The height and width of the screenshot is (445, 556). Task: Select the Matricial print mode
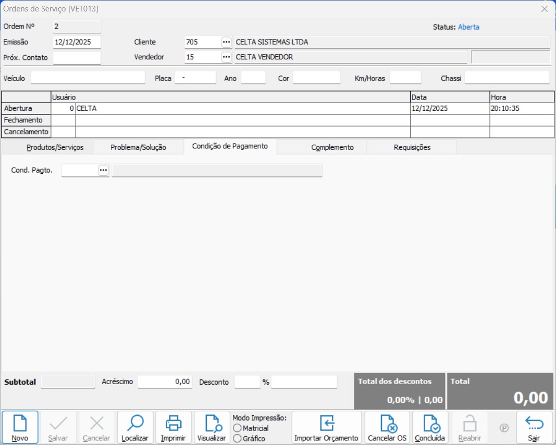tap(238, 428)
